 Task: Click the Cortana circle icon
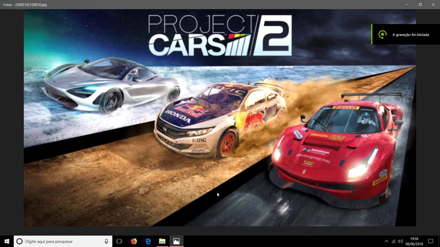point(20,241)
